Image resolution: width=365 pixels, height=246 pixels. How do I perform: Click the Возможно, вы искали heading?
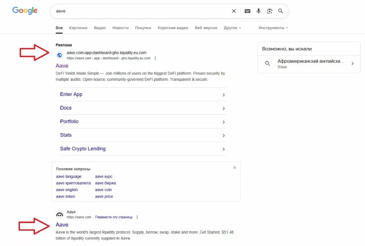[x=287, y=49]
